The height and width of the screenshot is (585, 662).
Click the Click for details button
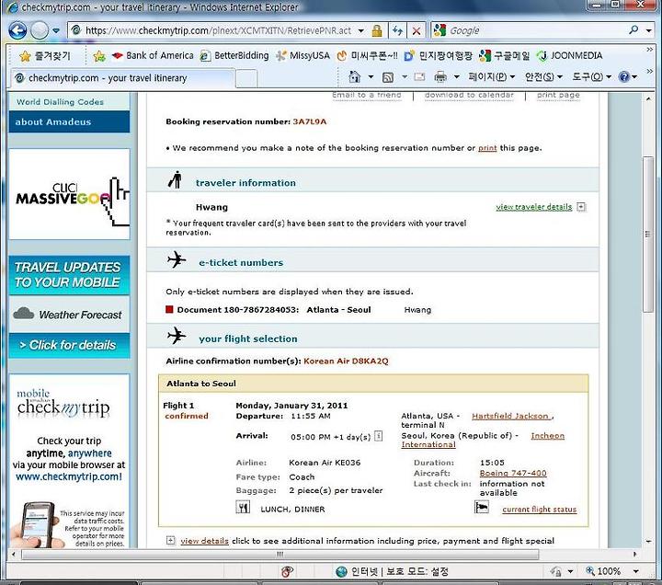point(69,346)
